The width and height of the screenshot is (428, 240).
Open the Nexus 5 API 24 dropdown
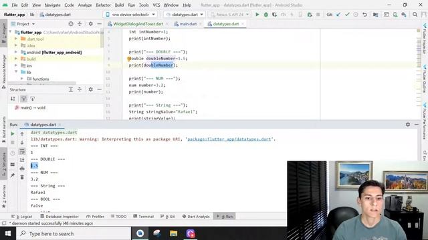pyautogui.click(x=229, y=15)
